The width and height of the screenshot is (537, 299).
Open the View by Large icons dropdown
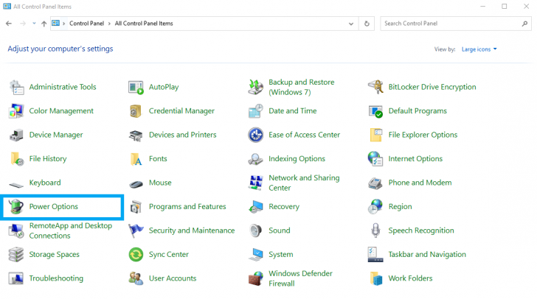(479, 49)
